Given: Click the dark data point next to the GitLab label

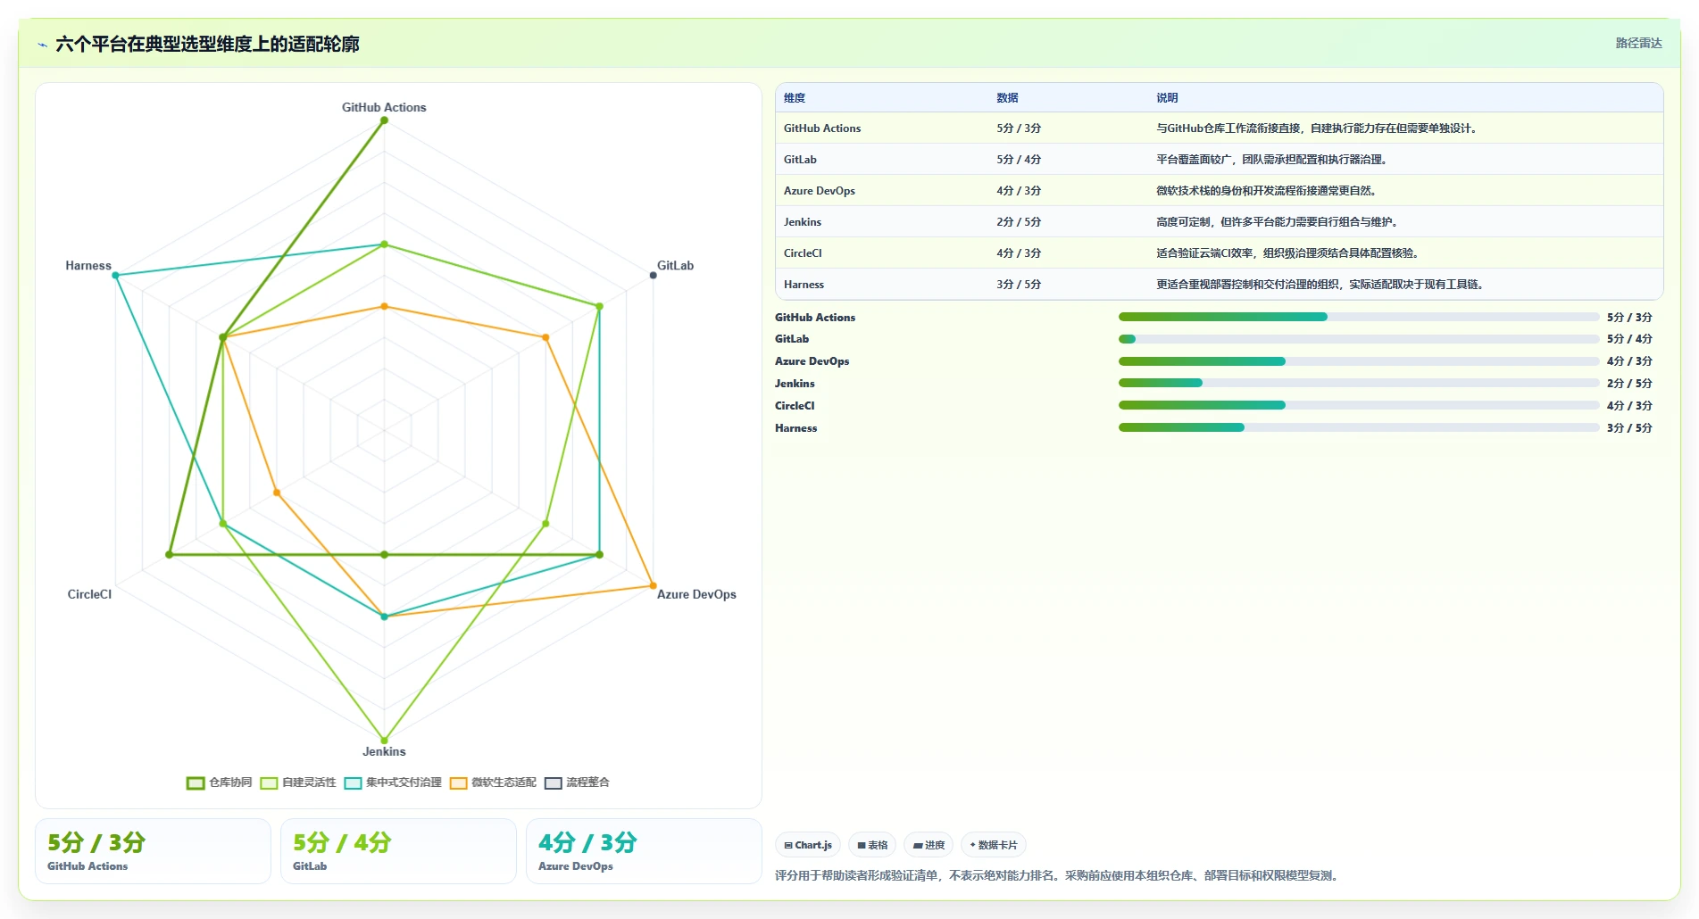Looking at the screenshot, I should point(653,275).
